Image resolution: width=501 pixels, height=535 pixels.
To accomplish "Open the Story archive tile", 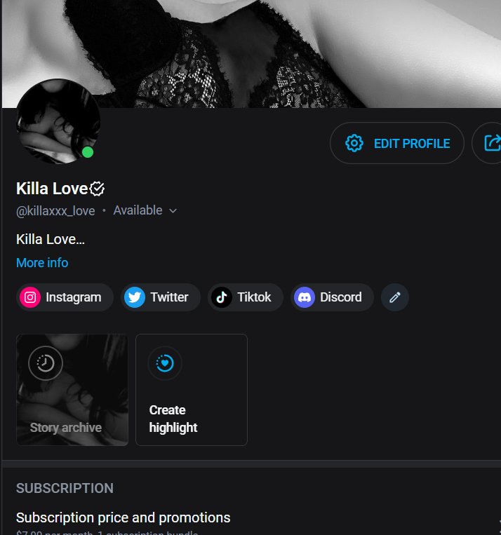I will 72,390.
